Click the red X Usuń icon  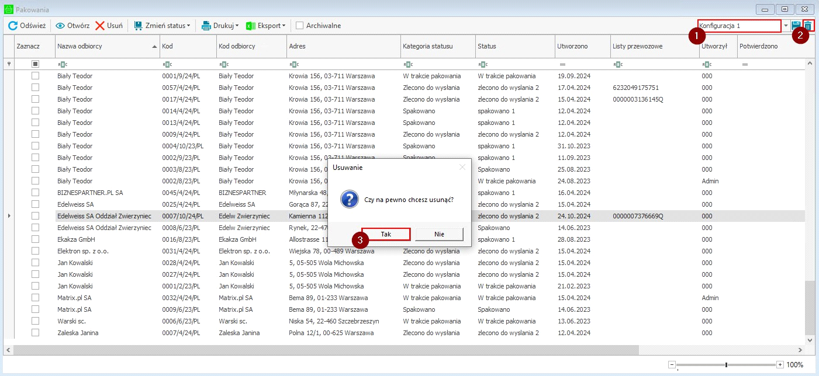pyautogui.click(x=100, y=26)
